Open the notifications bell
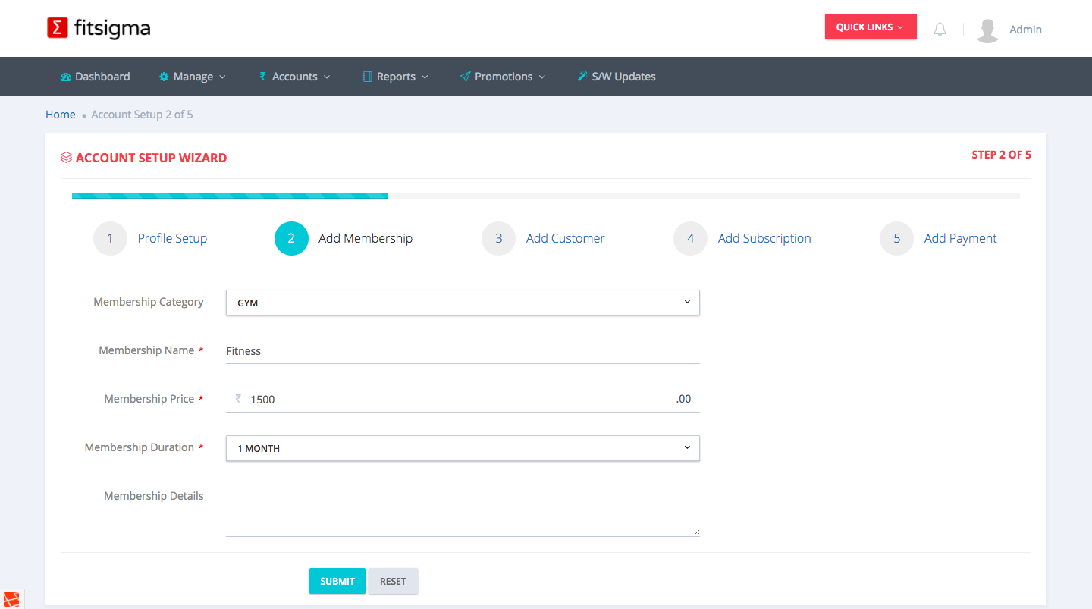This screenshot has height=609, width=1092. coord(940,30)
